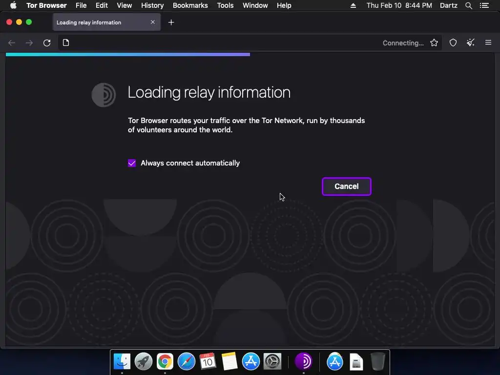
Task: Open a new tab with plus icon
Action: 171,22
